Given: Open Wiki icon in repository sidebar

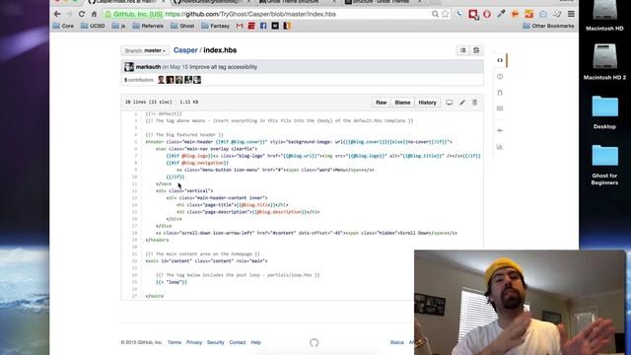Looking at the screenshot, I should point(500,108).
